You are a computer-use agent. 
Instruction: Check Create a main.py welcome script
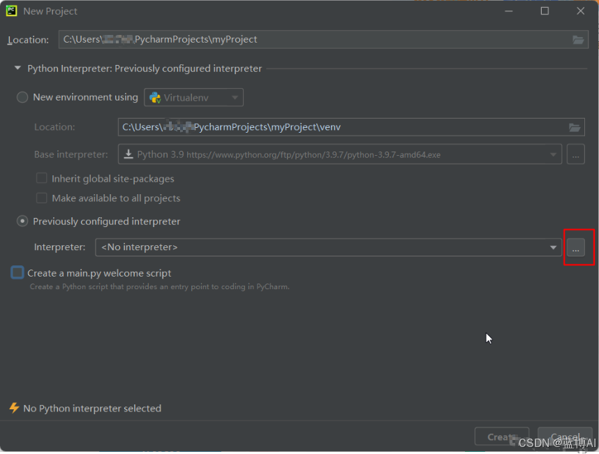coord(17,273)
